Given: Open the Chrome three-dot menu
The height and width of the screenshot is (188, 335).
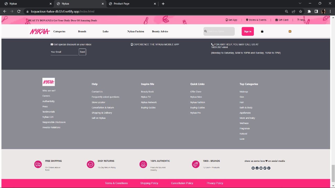Looking at the screenshot, I should click(x=330, y=11).
